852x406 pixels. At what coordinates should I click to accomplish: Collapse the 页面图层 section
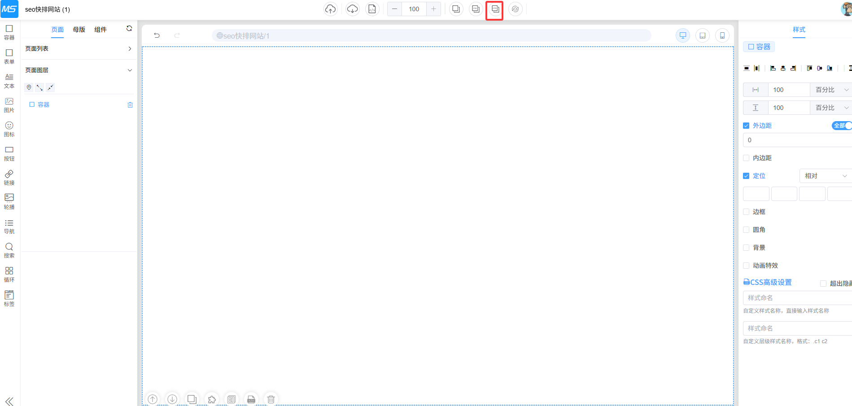(130, 70)
